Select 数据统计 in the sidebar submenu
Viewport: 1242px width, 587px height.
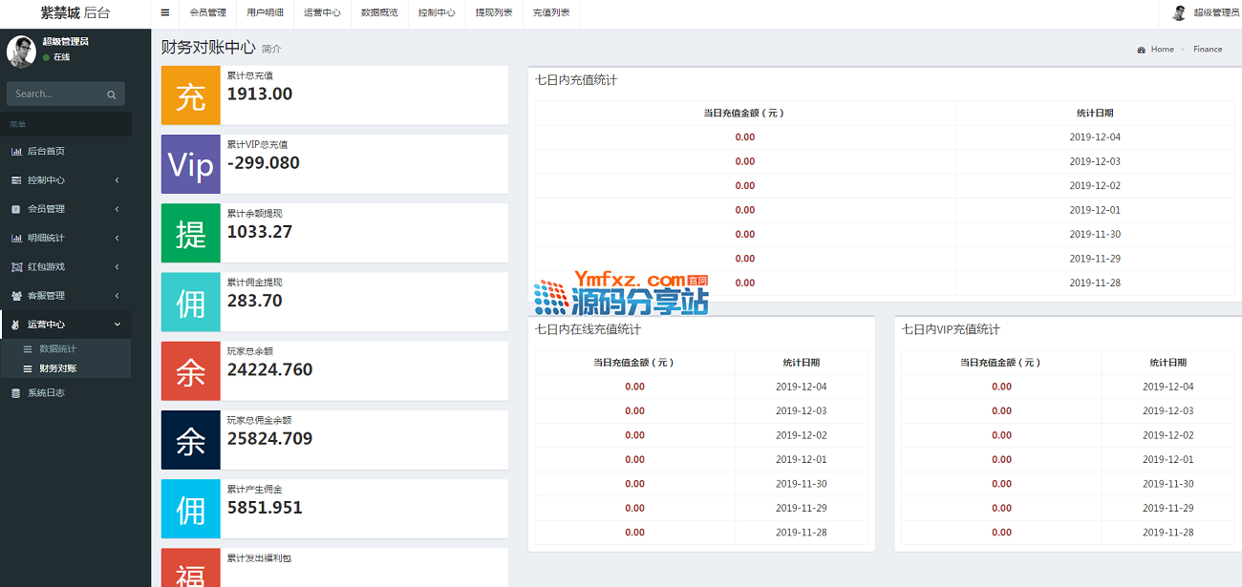(x=57, y=349)
